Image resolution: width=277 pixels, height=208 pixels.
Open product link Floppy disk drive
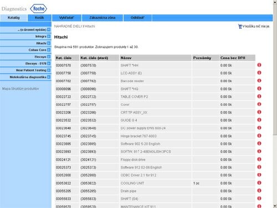pos(133,160)
